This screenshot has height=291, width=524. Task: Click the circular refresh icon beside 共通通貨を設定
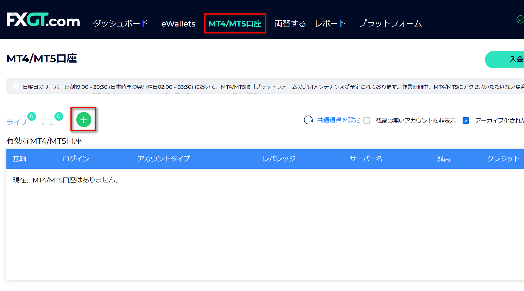[309, 120]
